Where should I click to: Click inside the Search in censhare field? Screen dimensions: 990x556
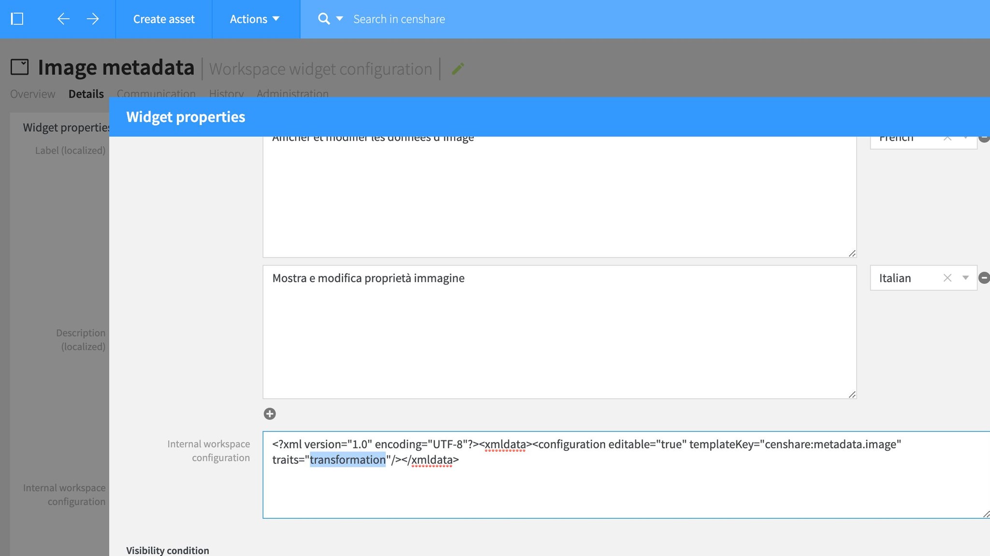pyautogui.click(x=435, y=19)
